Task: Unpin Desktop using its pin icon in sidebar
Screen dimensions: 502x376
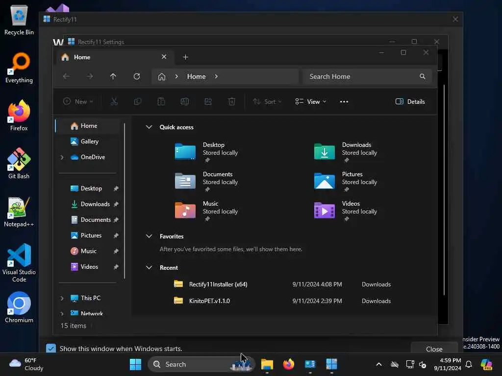Action: [116, 188]
